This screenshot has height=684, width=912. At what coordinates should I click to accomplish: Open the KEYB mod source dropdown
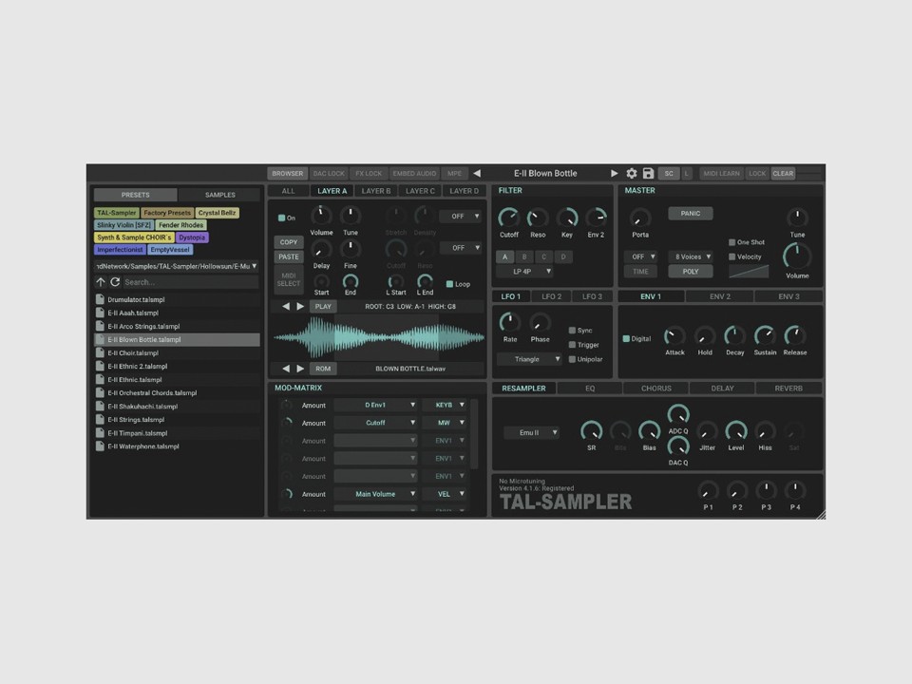(445, 406)
